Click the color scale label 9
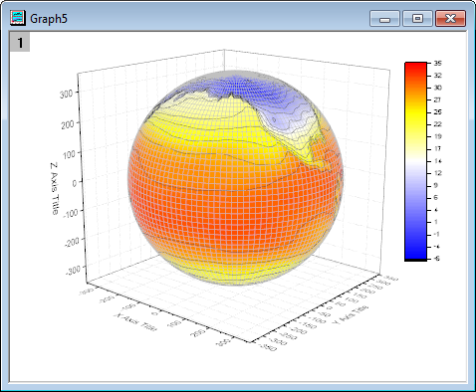 436,185
